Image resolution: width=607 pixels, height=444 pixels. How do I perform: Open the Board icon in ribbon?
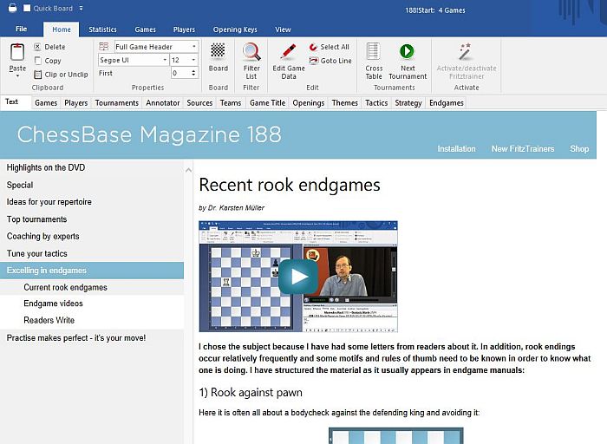click(x=219, y=52)
